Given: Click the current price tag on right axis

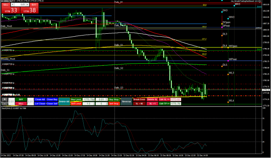Looking at the screenshot, I should click(266, 90).
